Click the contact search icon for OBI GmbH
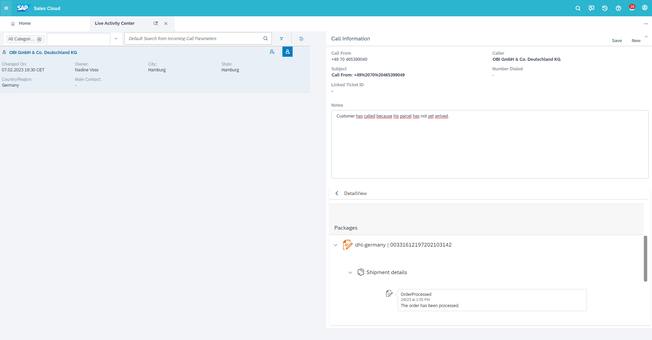The image size is (652, 340). [272, 52]
